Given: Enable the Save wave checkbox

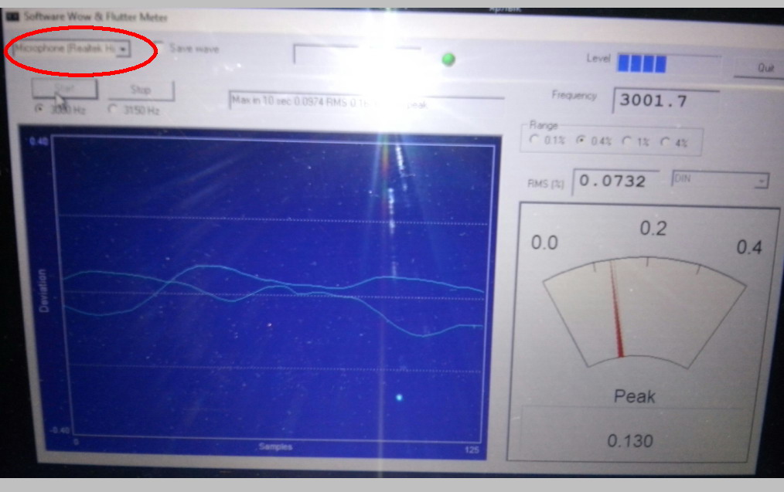Looking at the screenshot, I should [159, 49].
